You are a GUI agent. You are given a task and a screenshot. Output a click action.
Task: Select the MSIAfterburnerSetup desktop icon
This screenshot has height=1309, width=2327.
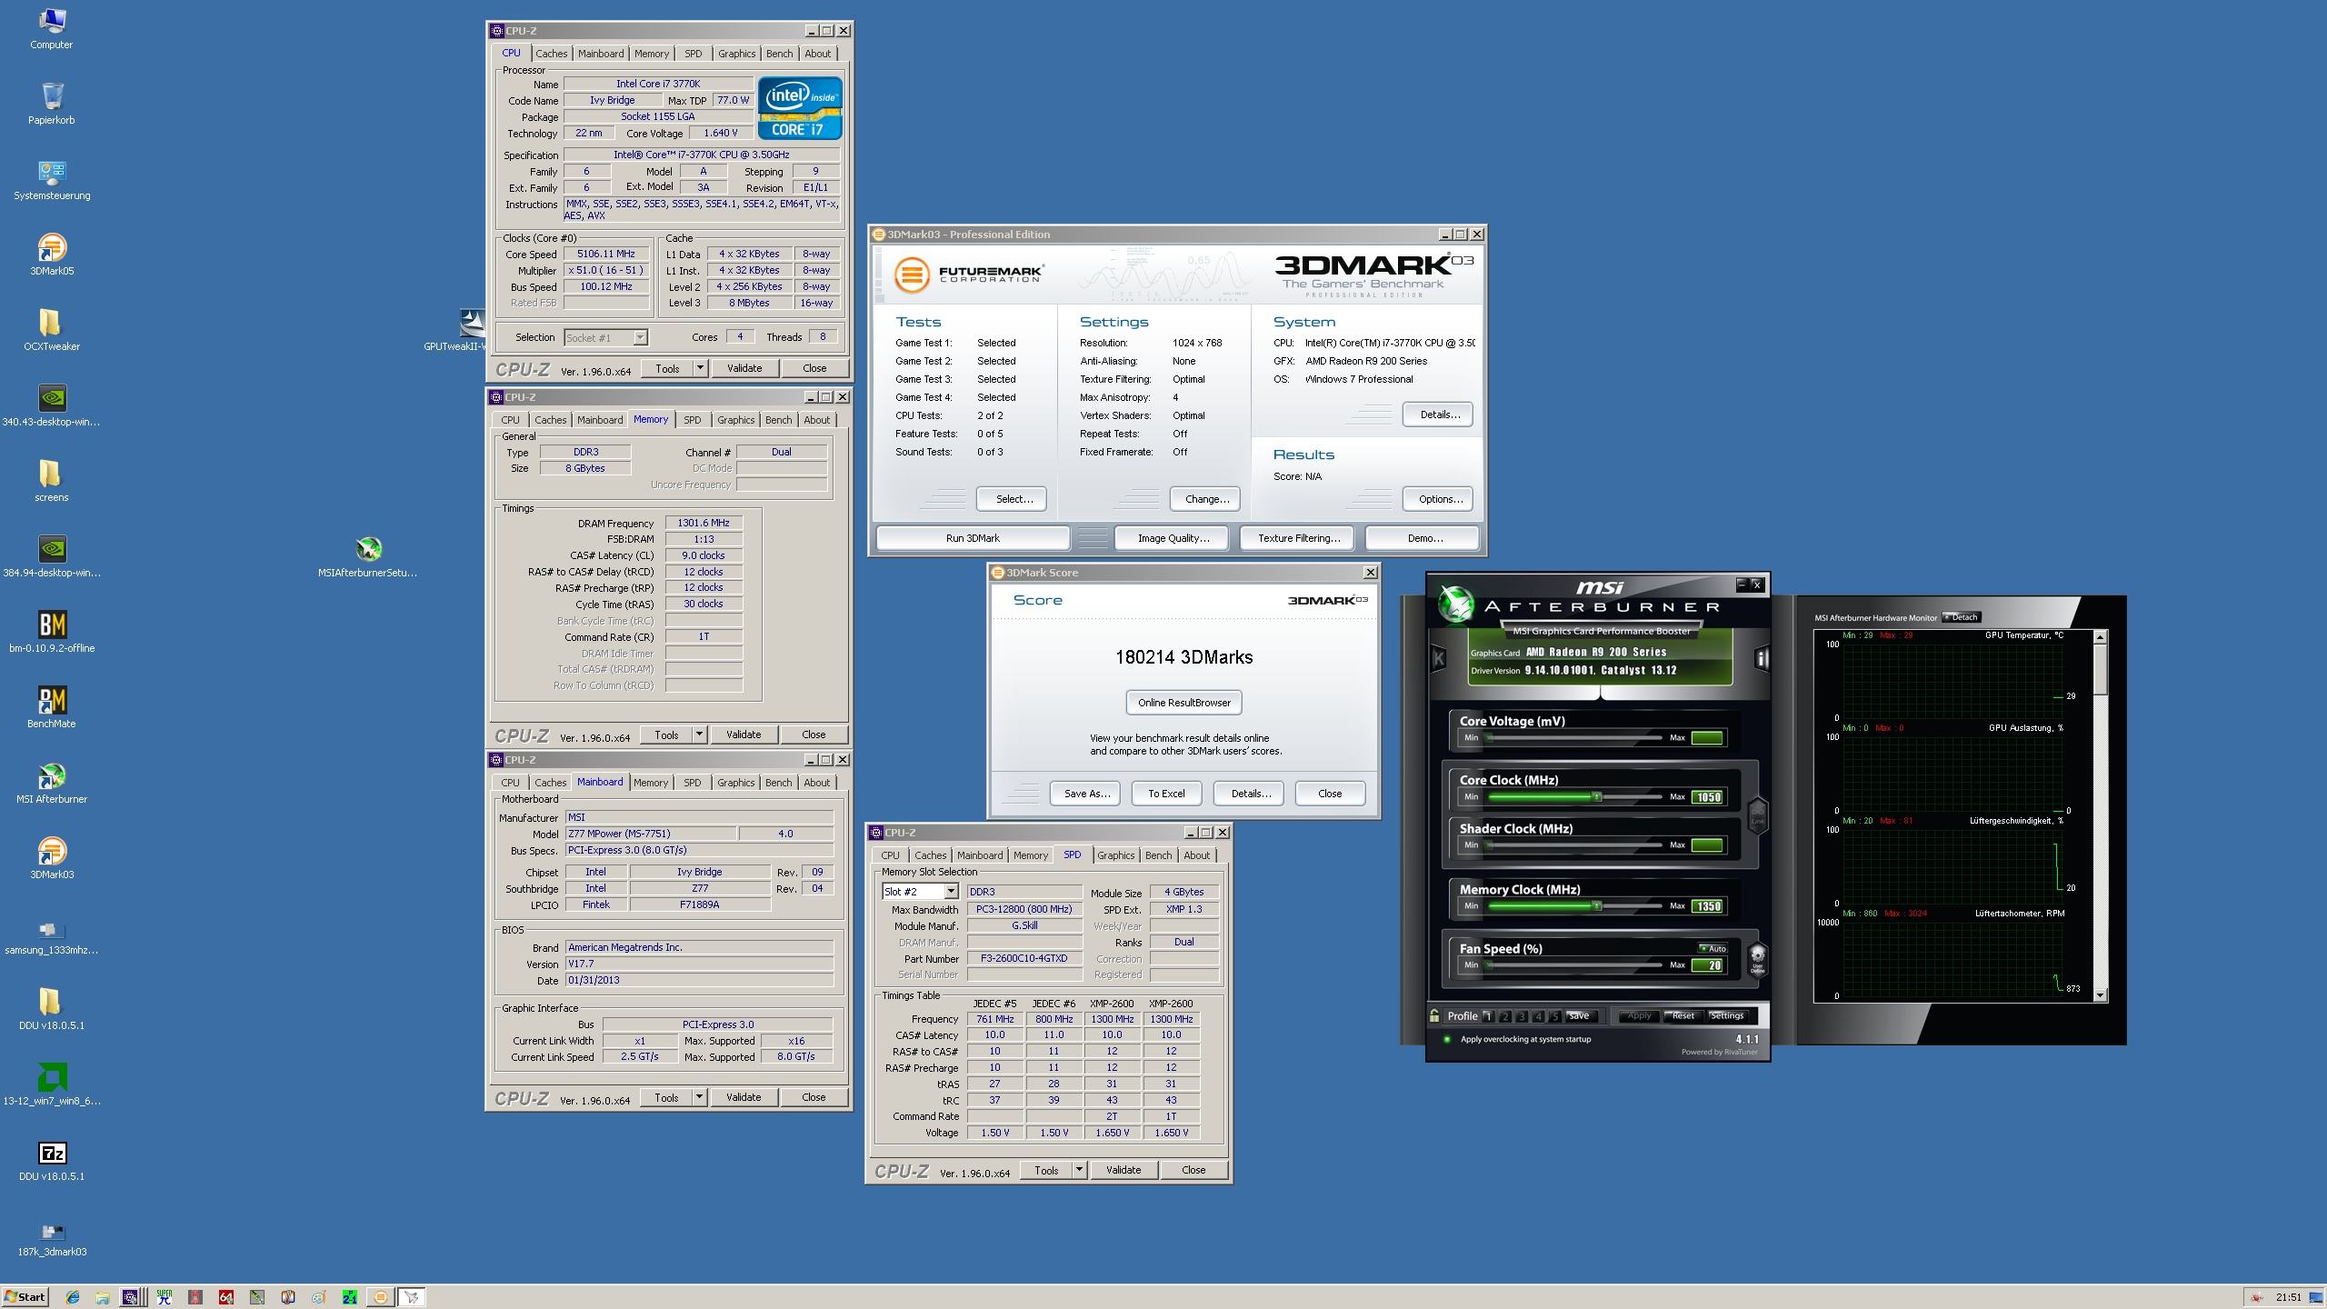point(368,556)
